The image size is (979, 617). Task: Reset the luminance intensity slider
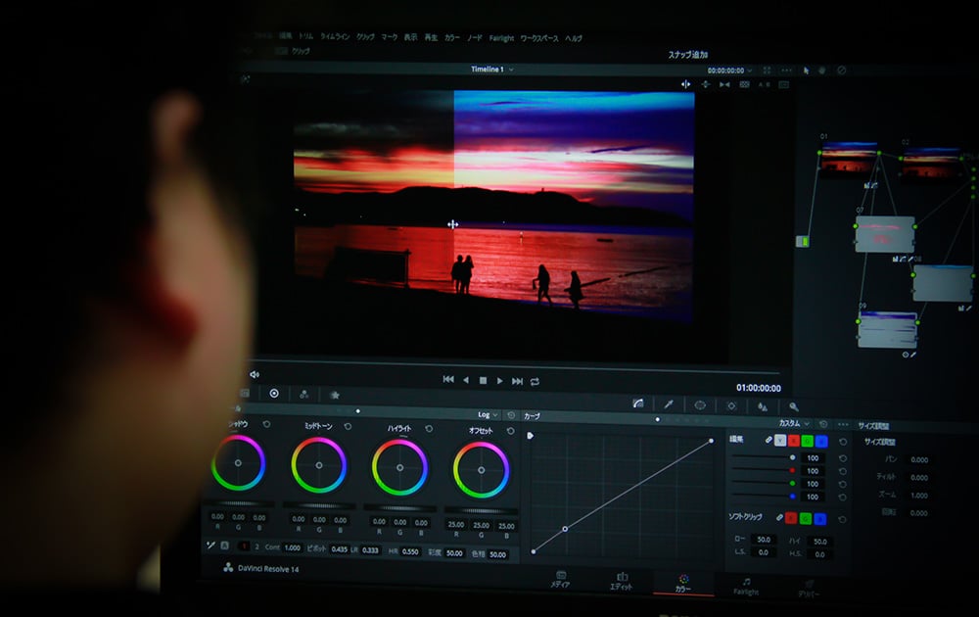pos(843,458)
